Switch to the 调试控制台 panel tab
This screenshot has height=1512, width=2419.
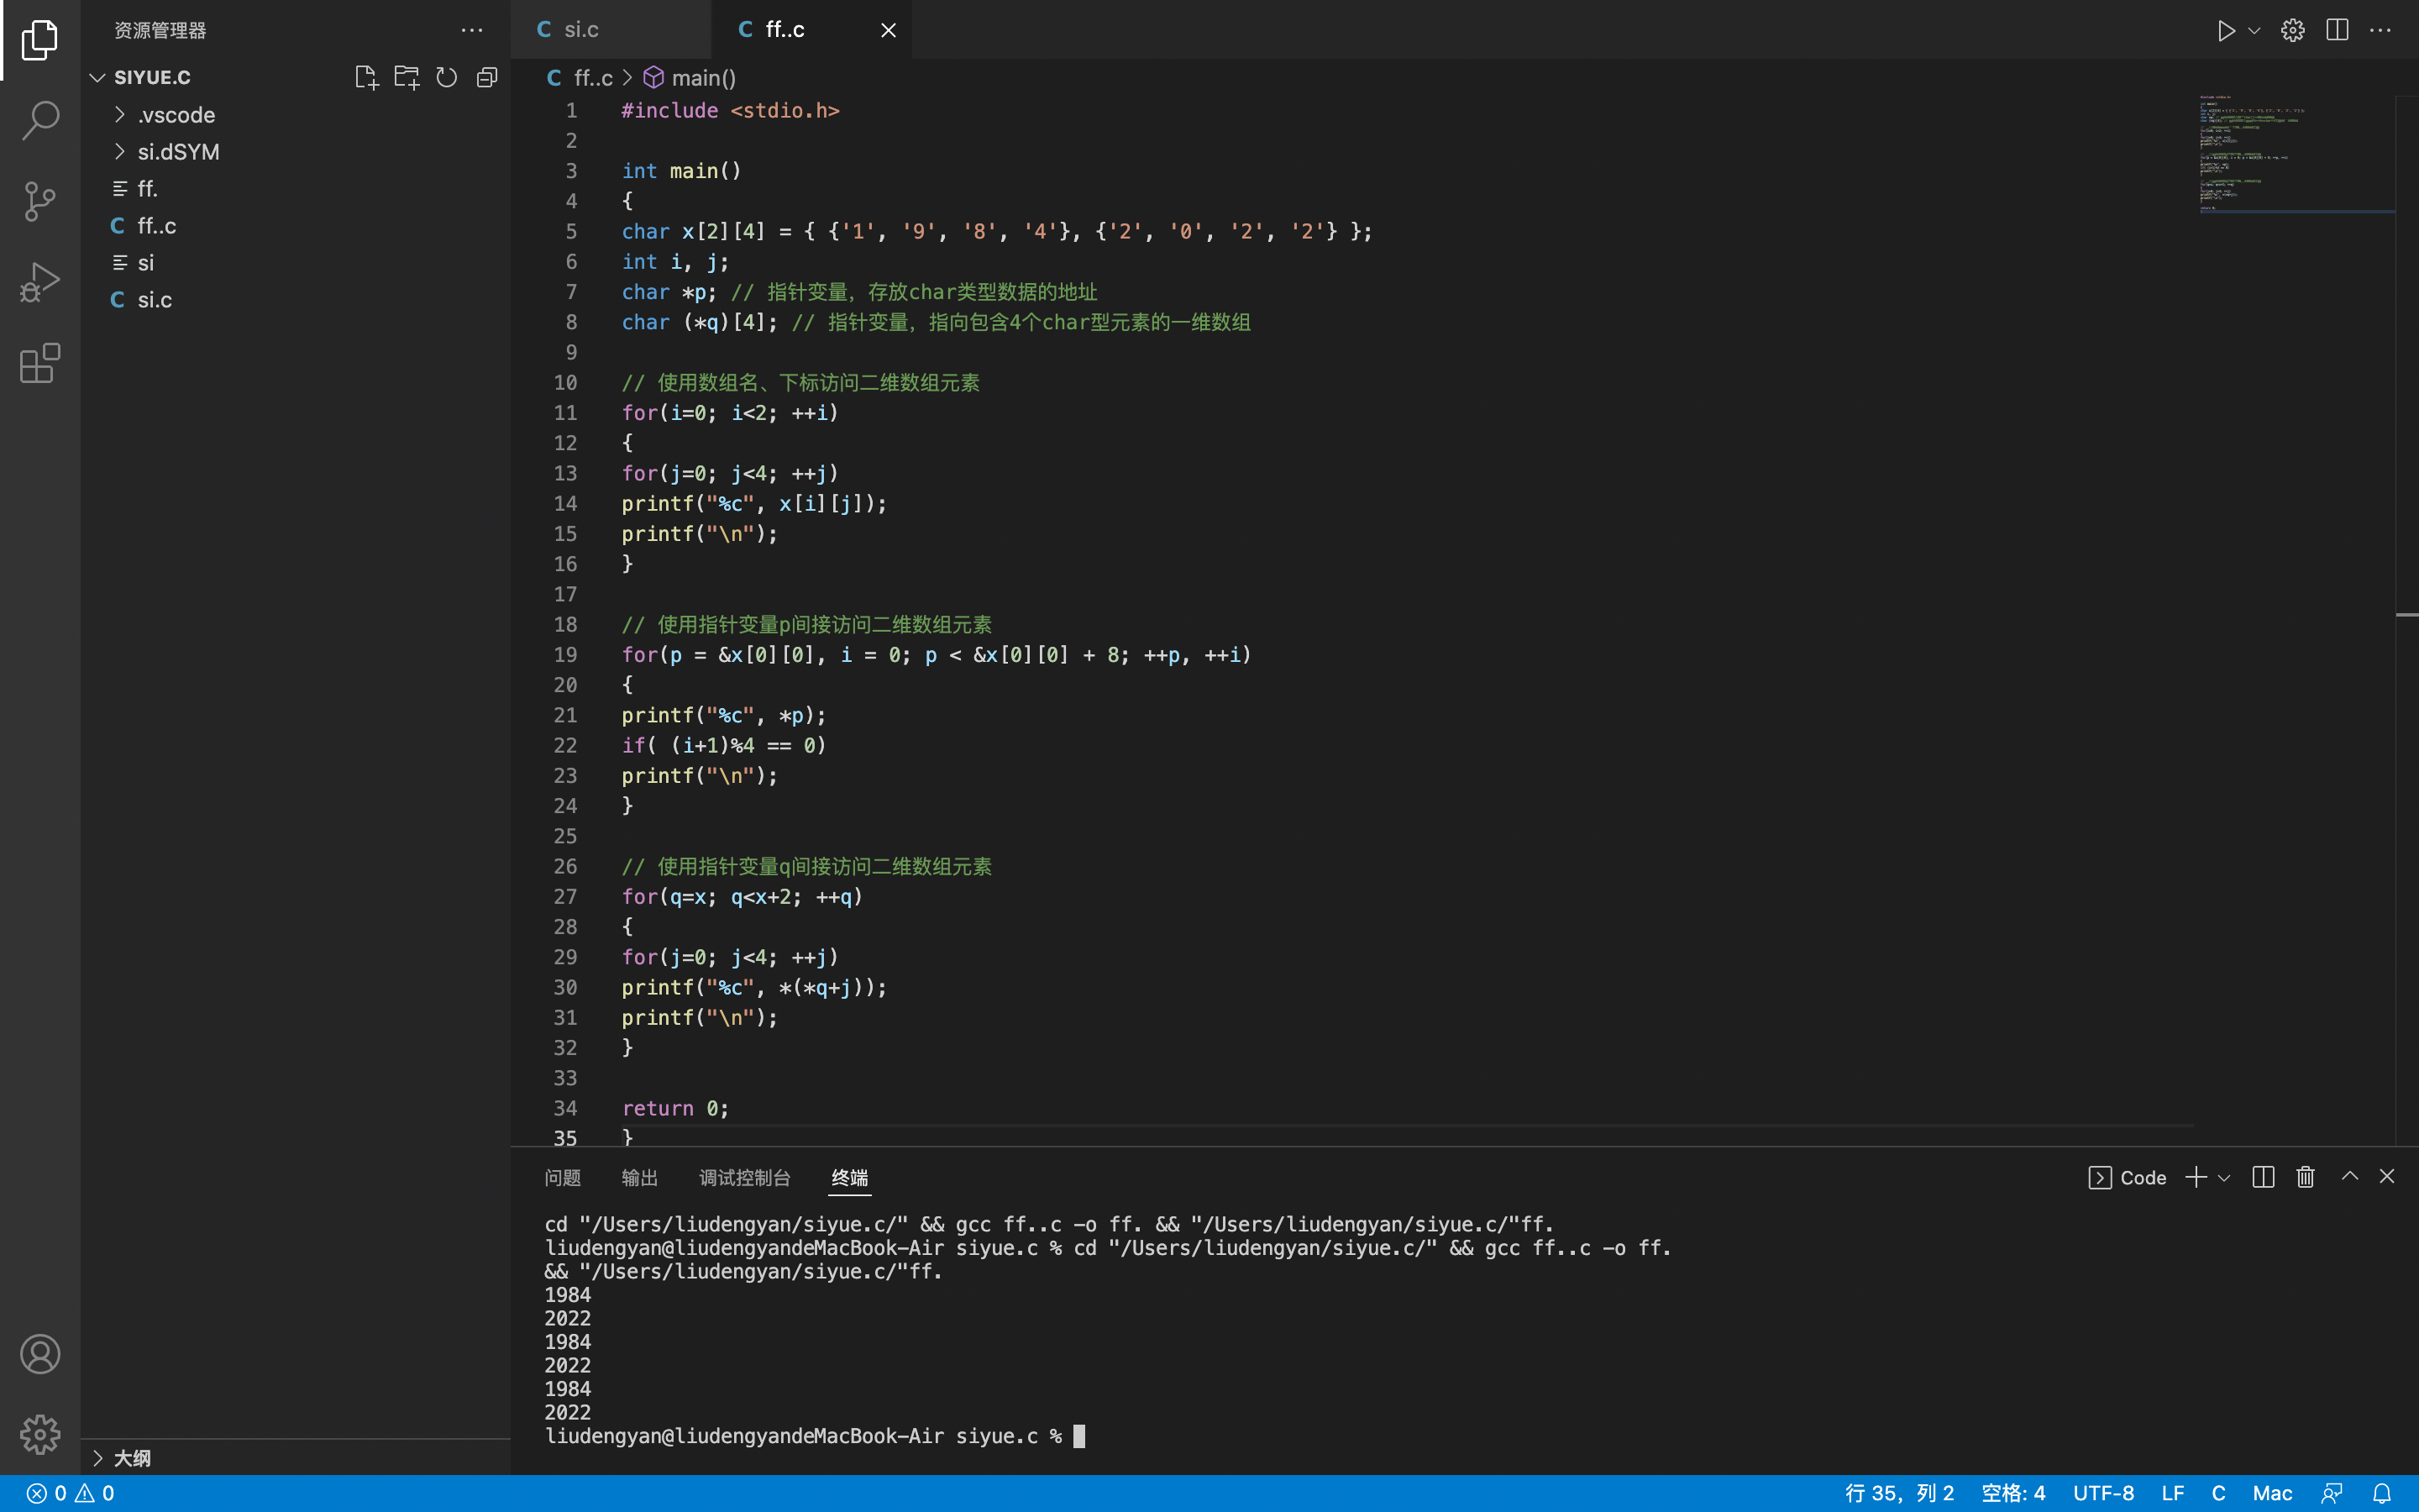[743, 1178]
